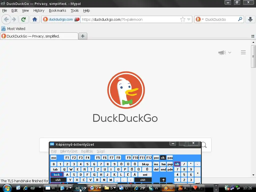Click the Q key on keyboard
The width and height of the screenshot is (256, 192).
[64, 169]
